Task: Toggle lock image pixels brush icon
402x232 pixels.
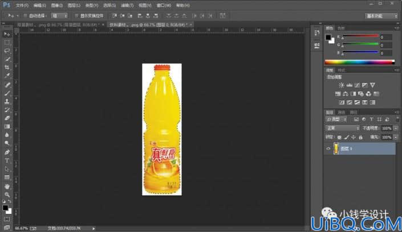Action: [346, 138]
